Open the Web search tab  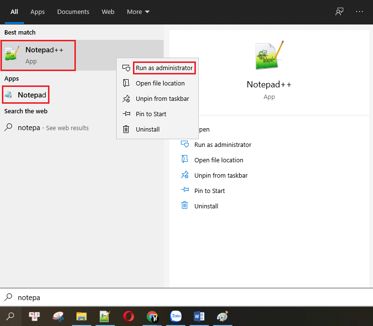[108, 12]
